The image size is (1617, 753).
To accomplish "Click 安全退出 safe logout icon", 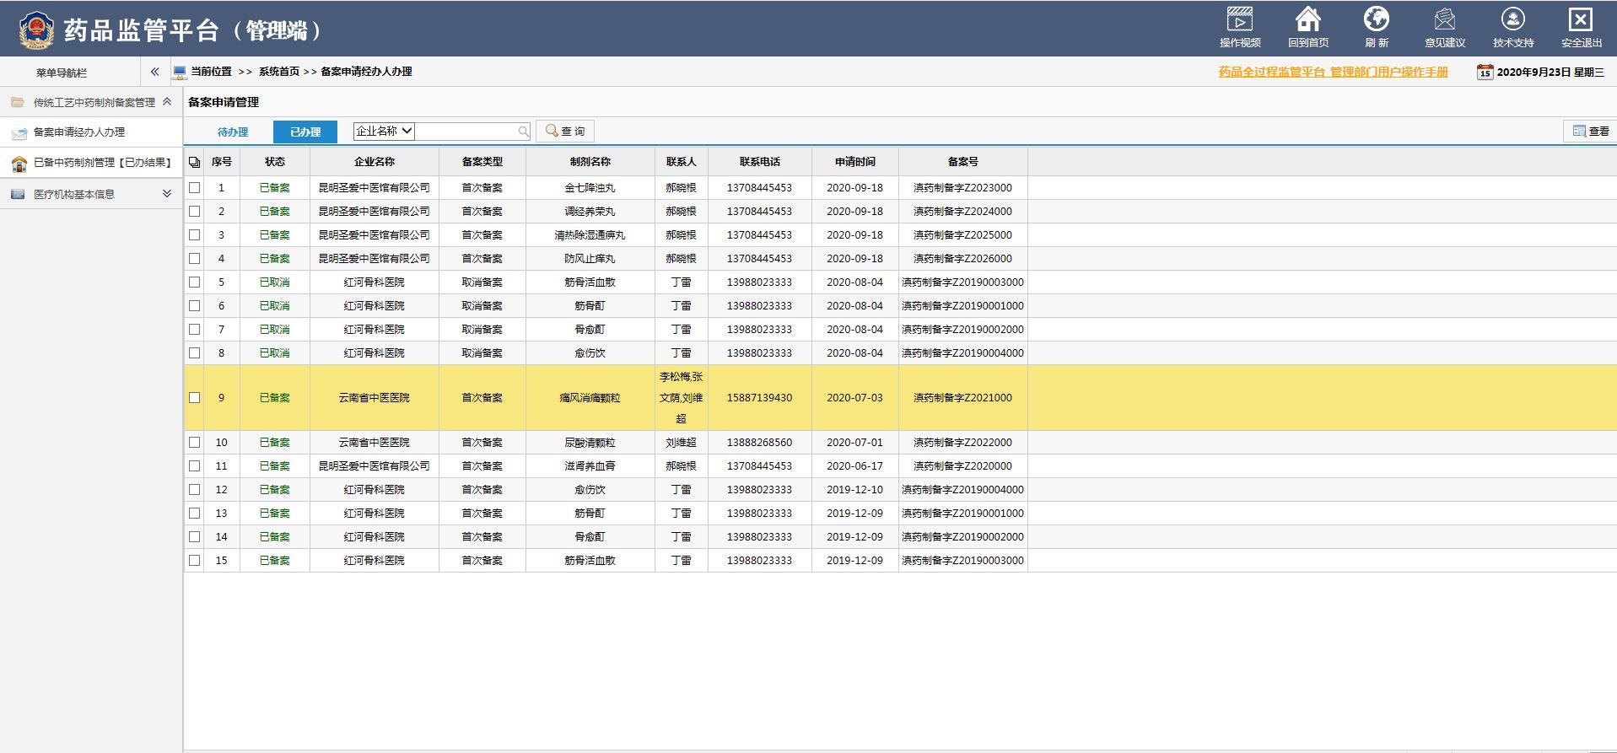I will [1580, 20].
